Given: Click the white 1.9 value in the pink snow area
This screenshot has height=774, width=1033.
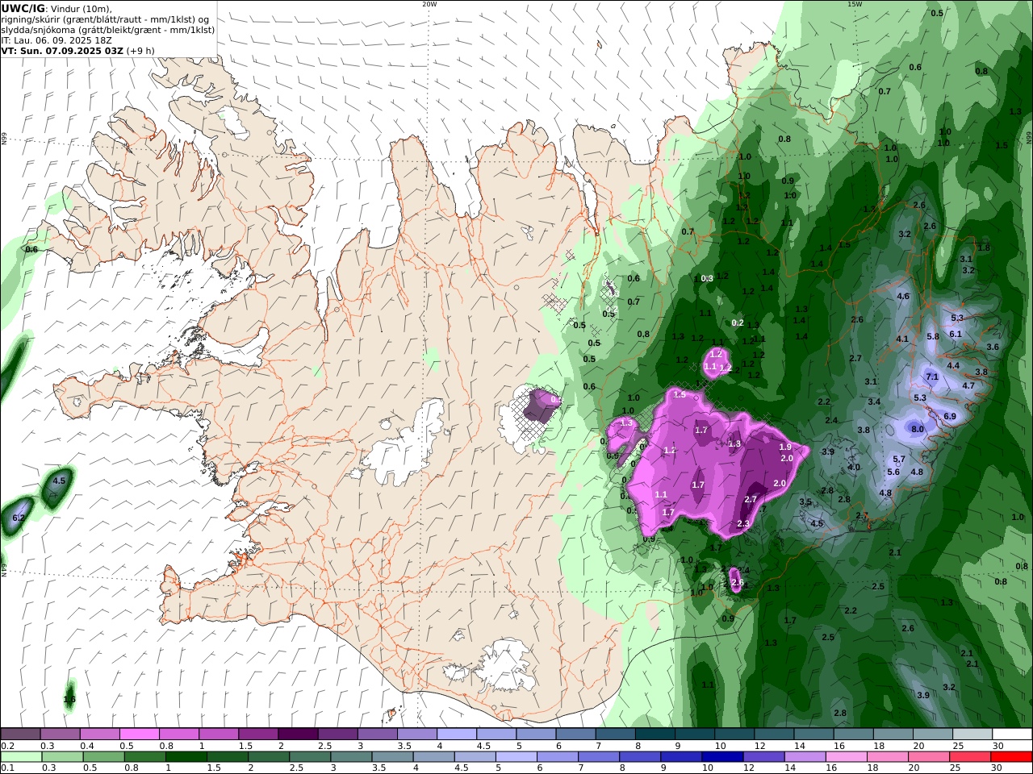Looking at the screenshot, I should tap(785, 447).
